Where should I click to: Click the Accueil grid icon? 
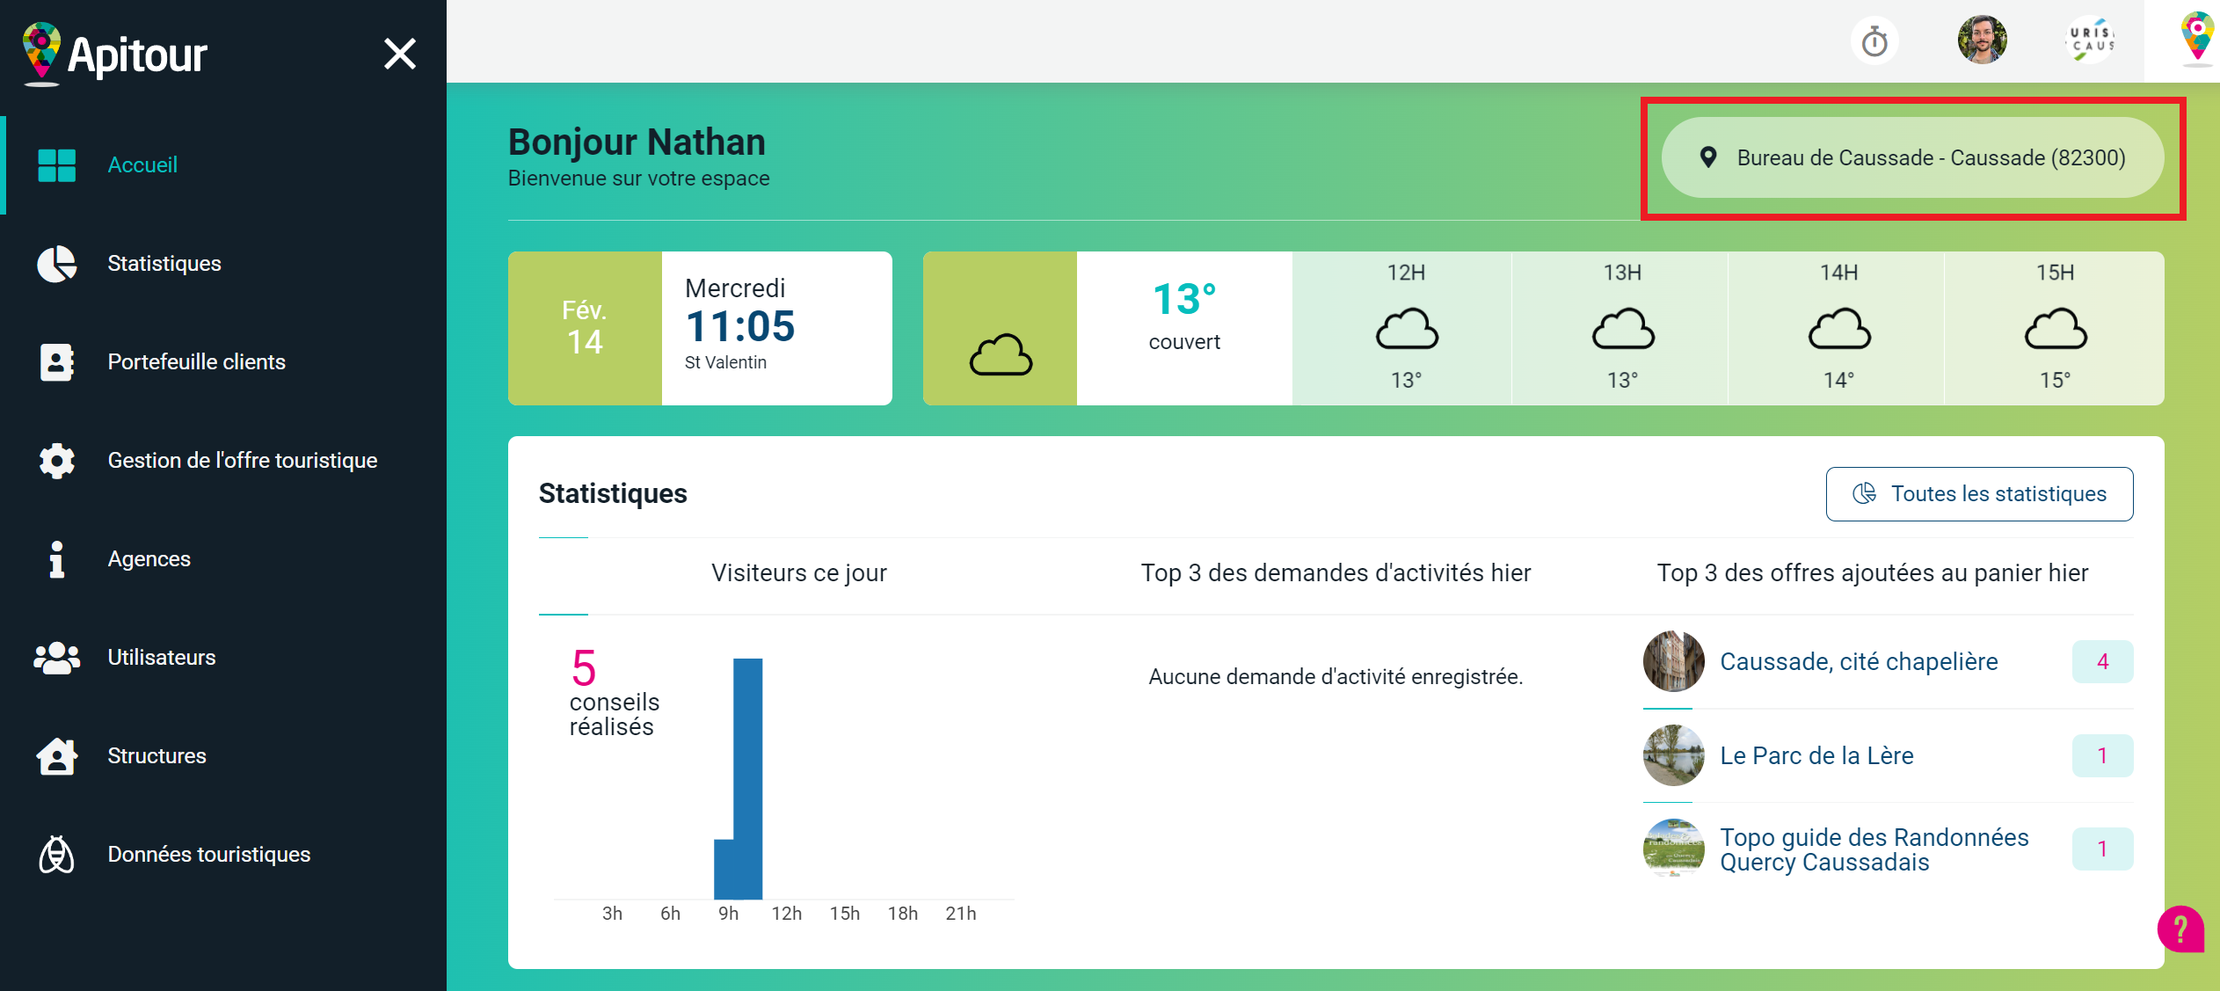point(57,165)
